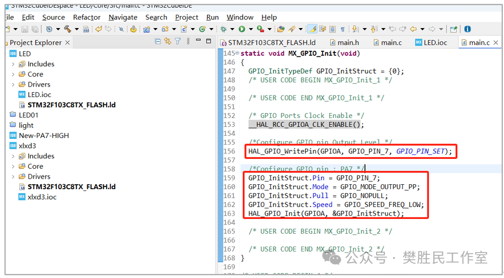Open the Run play dropdown arrow
This screenshot has width=504, height=278.
[251, 29]
